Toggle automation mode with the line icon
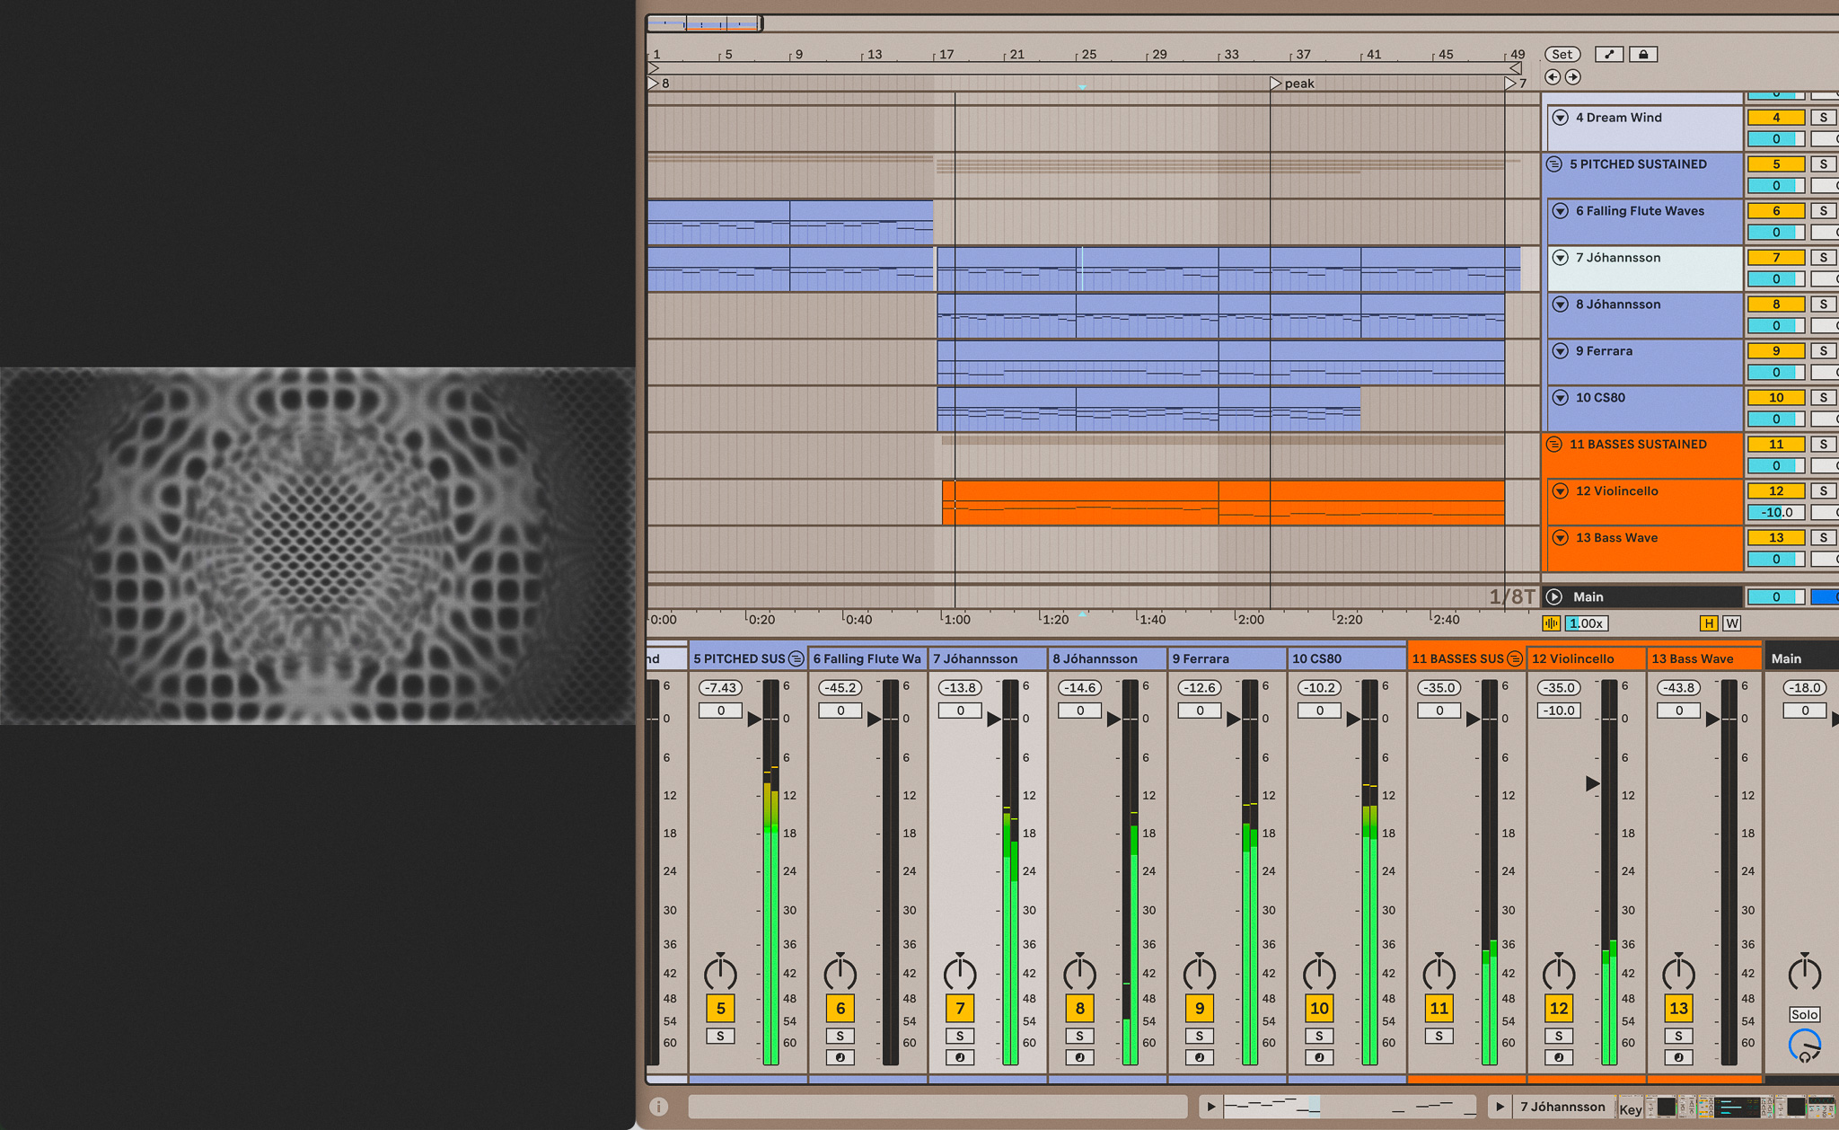The image size is (1839, 1130). coord(1609,55)
